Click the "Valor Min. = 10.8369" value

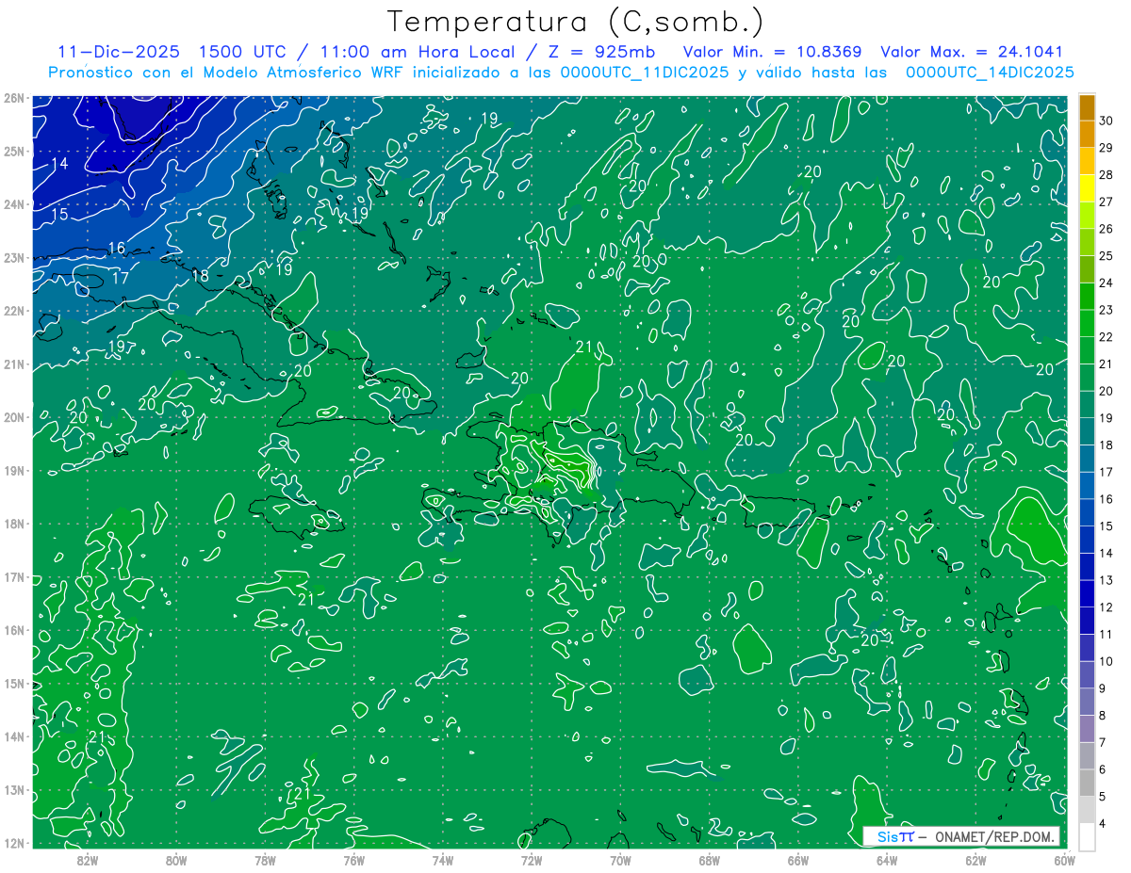(x=773, y=52)
